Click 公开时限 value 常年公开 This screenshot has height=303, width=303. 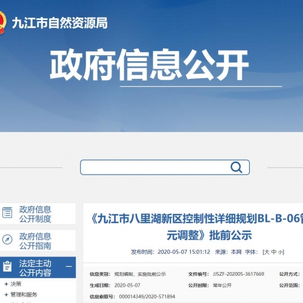[x=222, y=285]
